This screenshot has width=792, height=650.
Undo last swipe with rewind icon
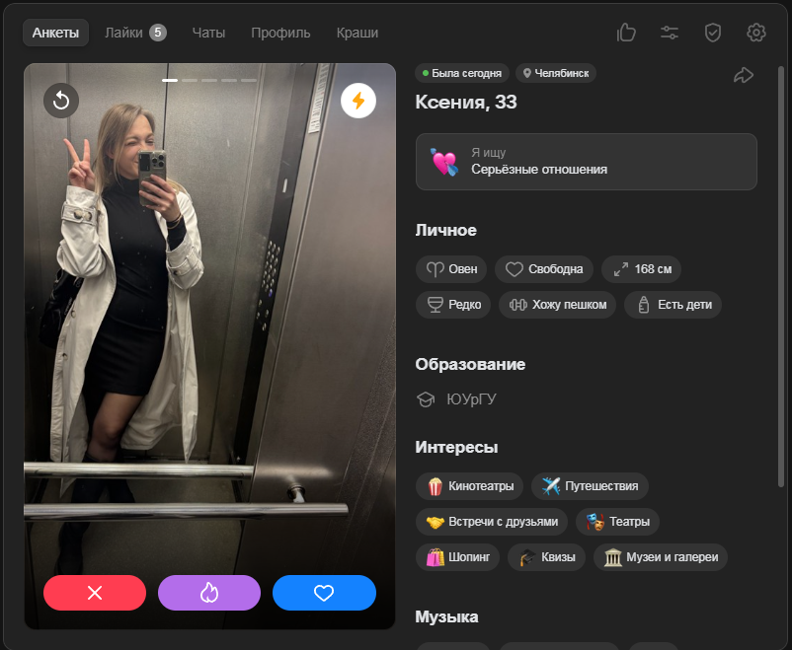[61, 101]
